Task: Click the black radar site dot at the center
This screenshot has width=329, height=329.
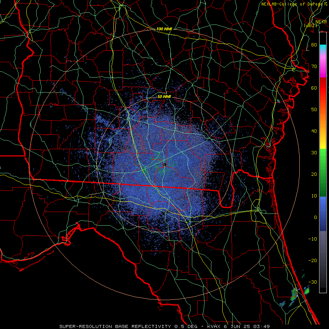Action: (165, 165)
